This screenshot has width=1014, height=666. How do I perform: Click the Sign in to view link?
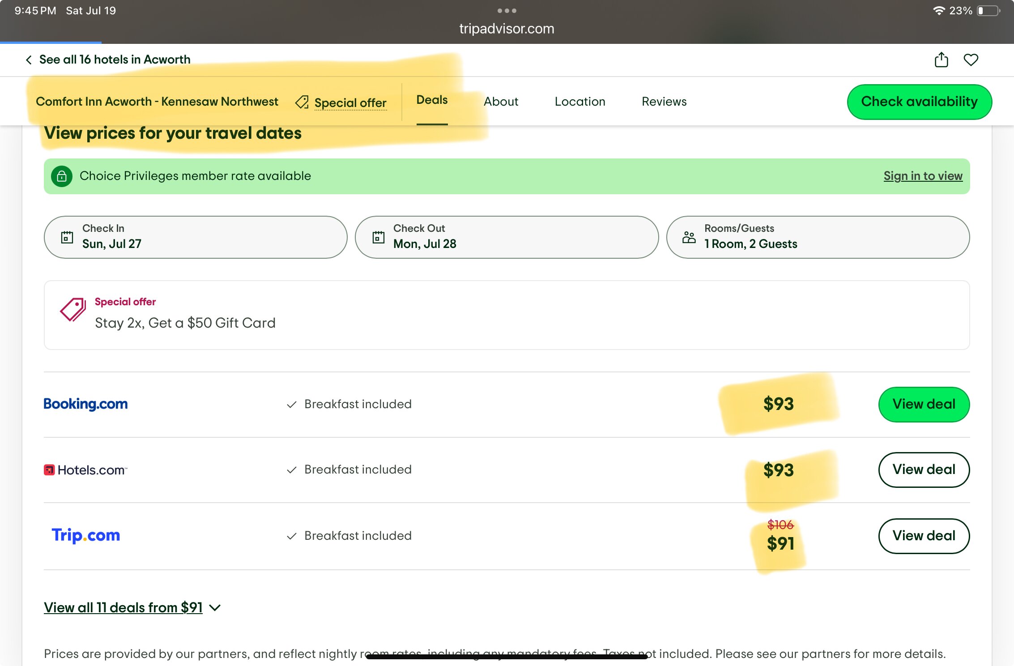[x=922, y=176]
